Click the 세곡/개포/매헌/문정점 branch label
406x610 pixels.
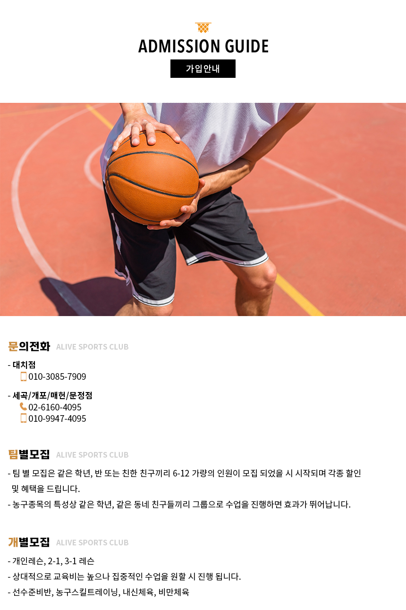(52, 395)
